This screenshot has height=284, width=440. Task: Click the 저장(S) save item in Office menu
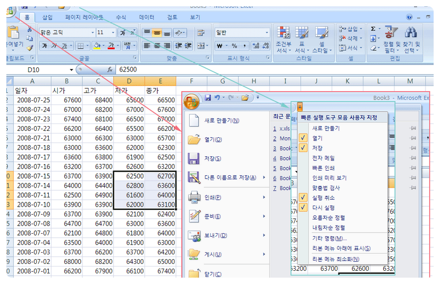click(x=213, y=158)
